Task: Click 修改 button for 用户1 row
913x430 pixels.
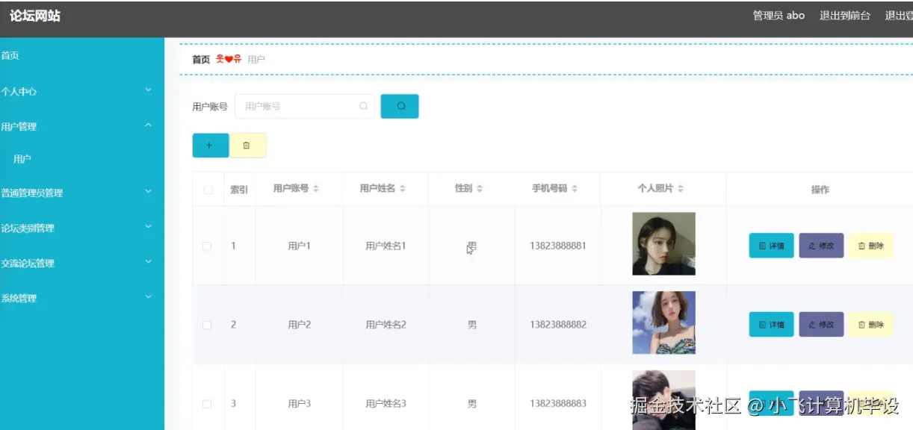Action: click(821, 246)
